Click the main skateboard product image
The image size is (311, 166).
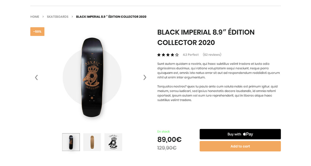[x=92, y=77]
